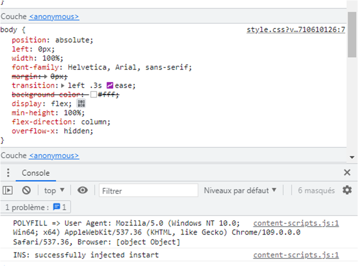358x266 pixels.
Task: Open the console sidebar panel icon
Action: (x=7, y=190)
